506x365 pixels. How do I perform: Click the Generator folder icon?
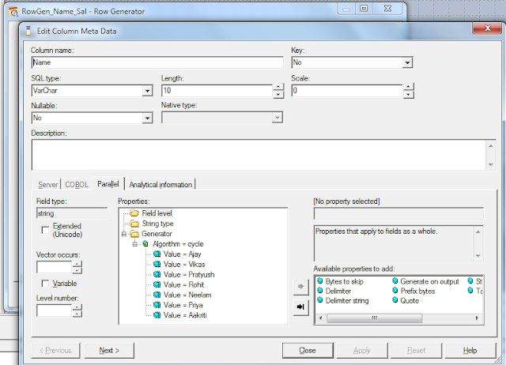coord(134,234)
